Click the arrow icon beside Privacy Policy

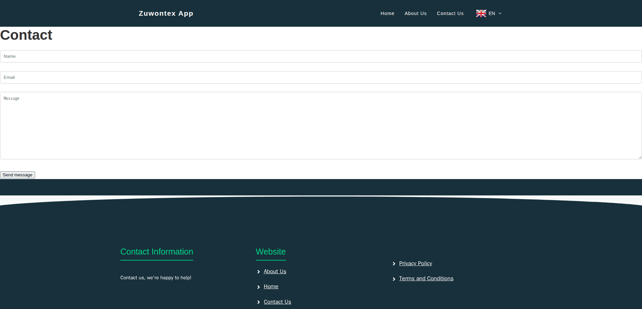394,264
